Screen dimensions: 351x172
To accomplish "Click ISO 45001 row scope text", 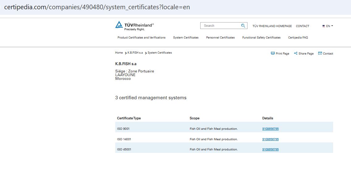I will (214, 149).
